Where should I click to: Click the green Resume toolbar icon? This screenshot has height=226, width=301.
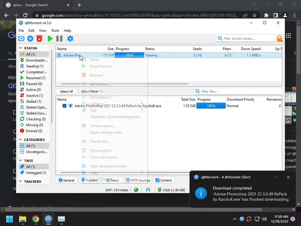[50, 39]
